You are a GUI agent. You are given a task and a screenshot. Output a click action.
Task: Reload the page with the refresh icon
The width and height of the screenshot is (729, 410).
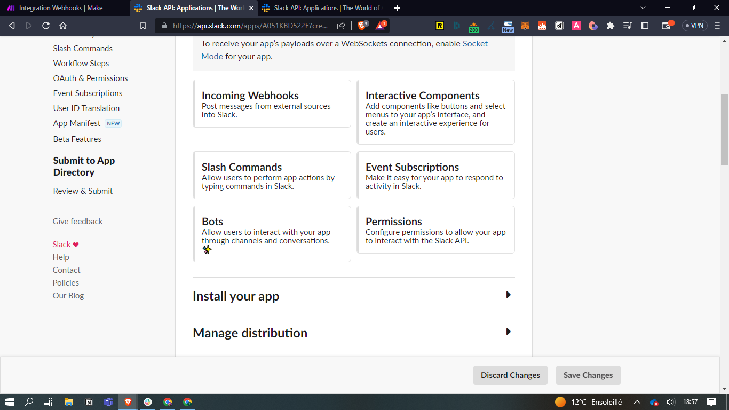[x=46, y=26]
